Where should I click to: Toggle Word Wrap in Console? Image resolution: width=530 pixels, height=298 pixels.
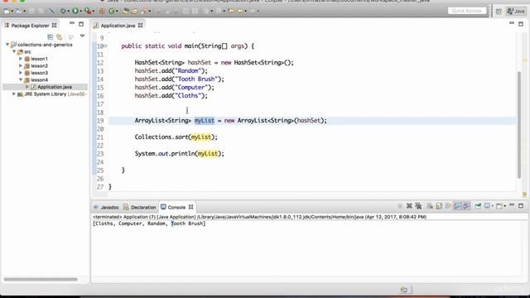click(x=448, y=206)
